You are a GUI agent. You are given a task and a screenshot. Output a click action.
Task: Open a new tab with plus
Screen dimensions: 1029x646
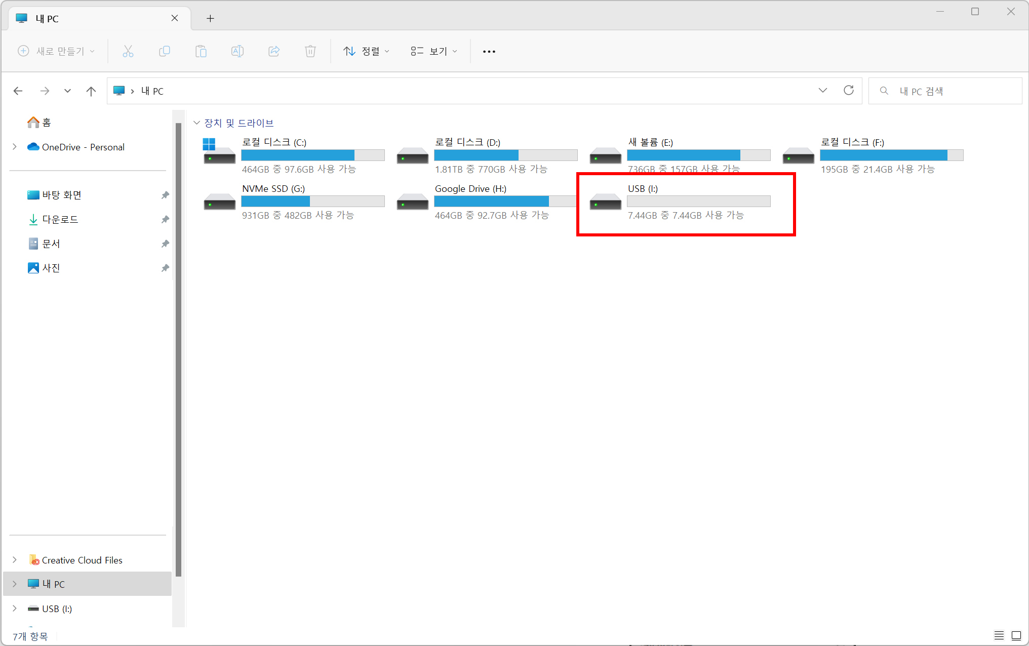pyautogui.click(x=210, y=19)
